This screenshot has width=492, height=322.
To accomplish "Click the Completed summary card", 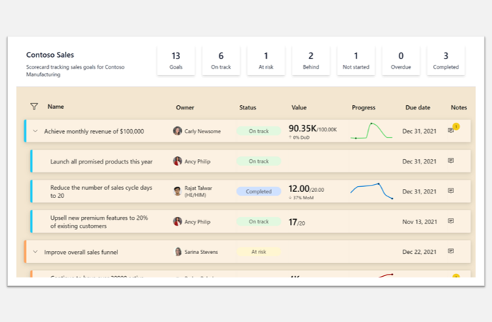I will pos(445,61).
